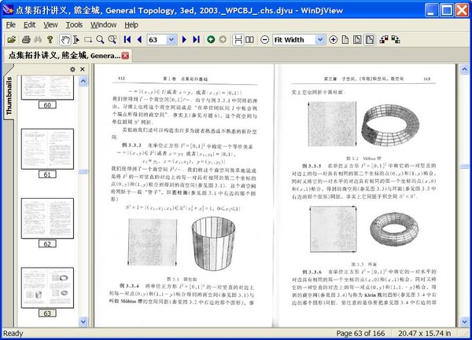Image resolution: width=472 pixels, height=340 pixels.
Task: Click the document vertical scrollbar thumb
Action: (464, 166)
